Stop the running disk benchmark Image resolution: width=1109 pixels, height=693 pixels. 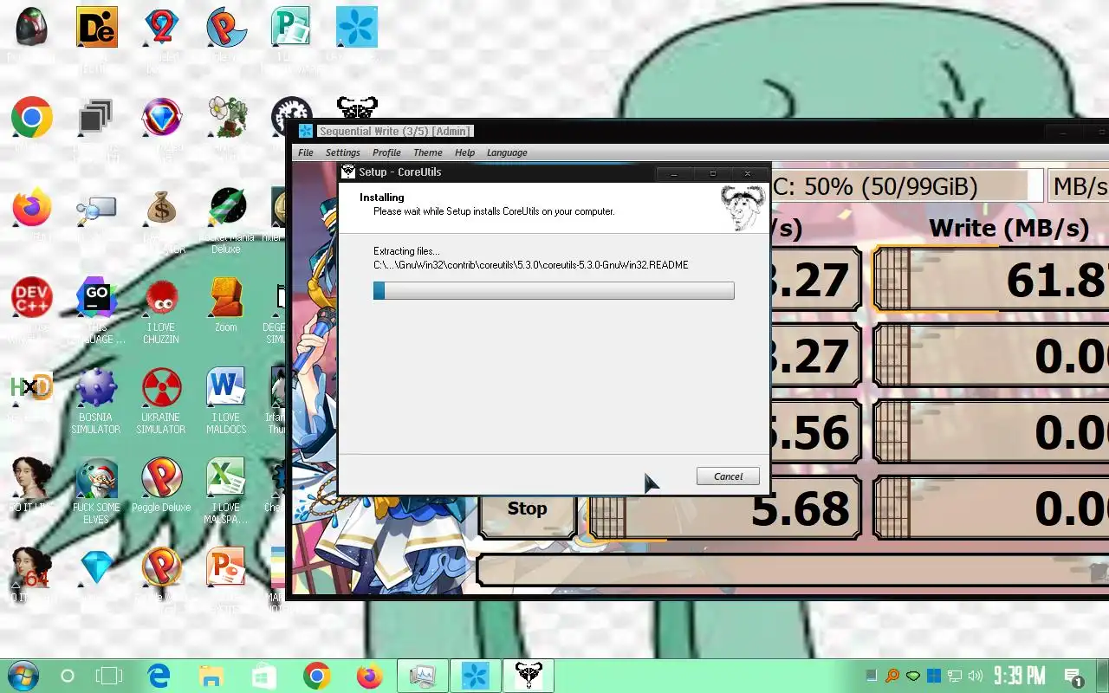[527, 509]
